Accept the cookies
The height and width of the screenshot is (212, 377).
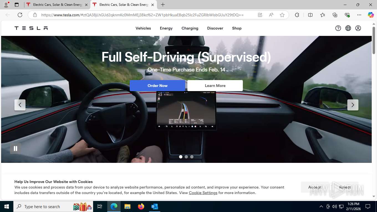(x=315, y=187)
